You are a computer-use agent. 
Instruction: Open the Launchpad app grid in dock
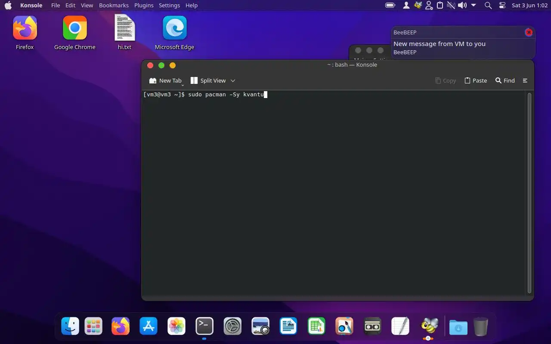coord(93,326)
